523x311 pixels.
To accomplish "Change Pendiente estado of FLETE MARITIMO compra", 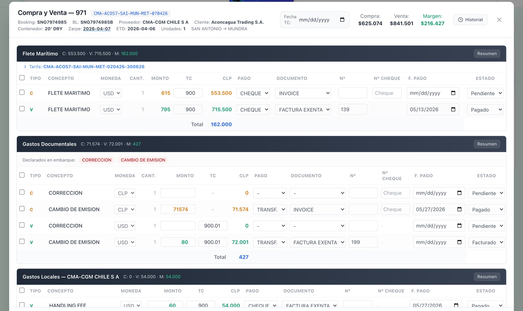I will click(x=485, y=93).
